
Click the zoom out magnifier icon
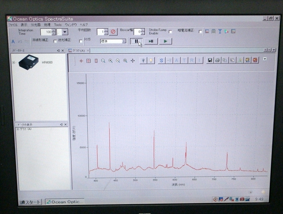pos(118,61)
